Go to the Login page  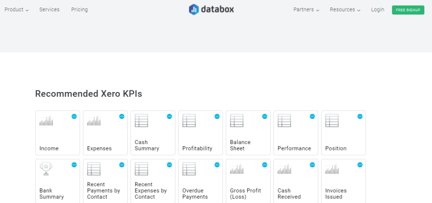click(377, 10)
